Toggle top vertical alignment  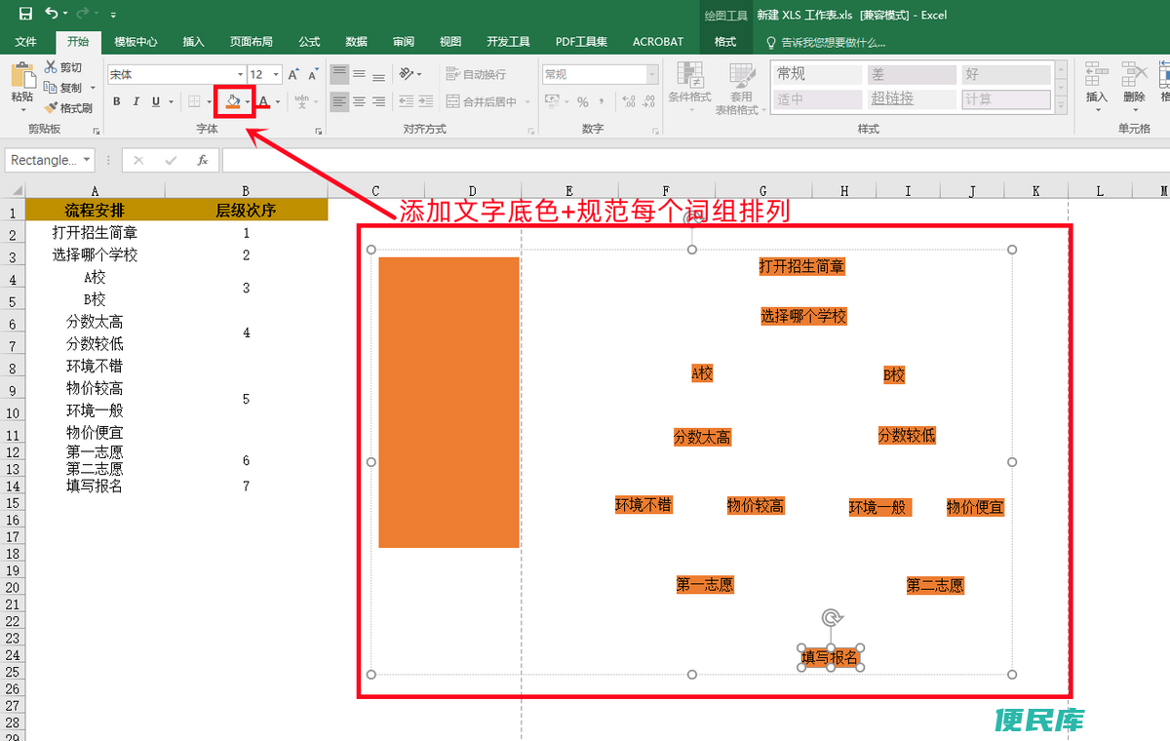coord(339,74)
